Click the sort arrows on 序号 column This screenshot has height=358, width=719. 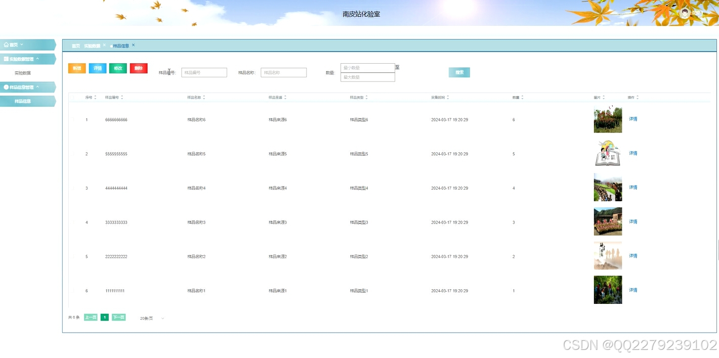coord(96,97)
